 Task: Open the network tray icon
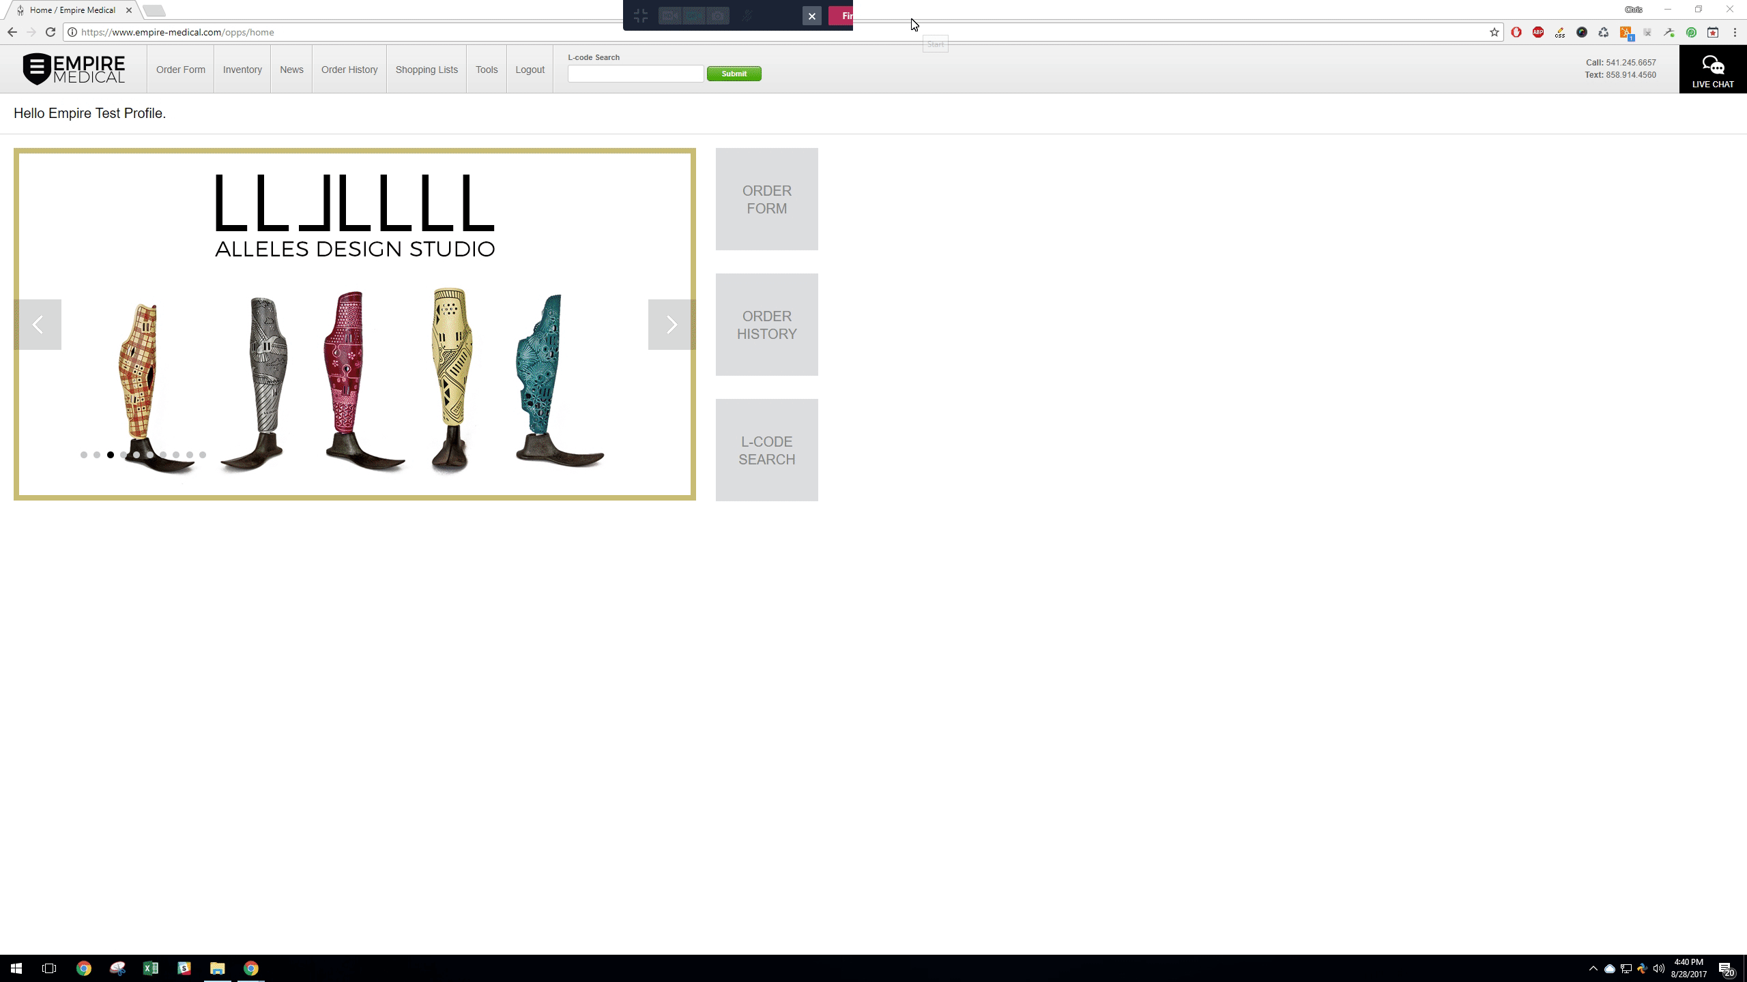point(1626,968)
